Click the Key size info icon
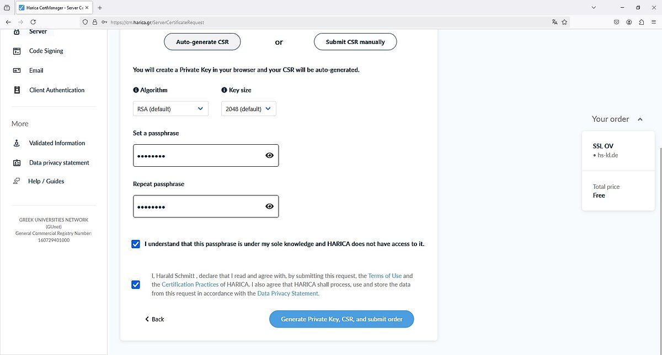This screenshot has height=355, width=662. [224, 90]
